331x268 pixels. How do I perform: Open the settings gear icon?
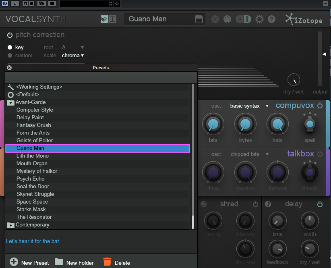tap(259, 19)
